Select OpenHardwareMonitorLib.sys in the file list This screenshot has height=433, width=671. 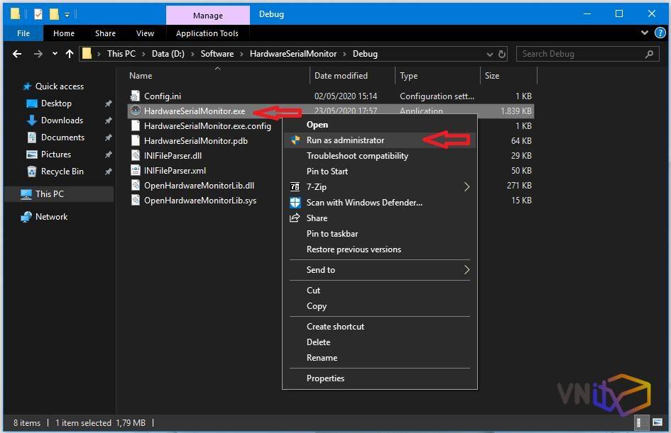(200, 201)
